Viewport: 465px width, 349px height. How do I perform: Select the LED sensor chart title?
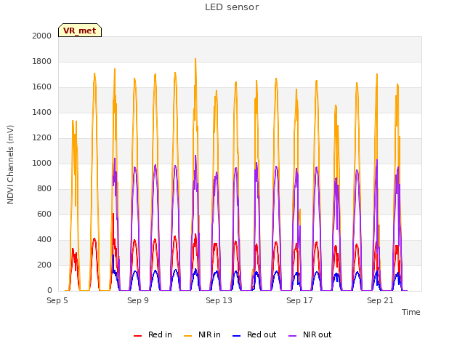coord(232,7)
